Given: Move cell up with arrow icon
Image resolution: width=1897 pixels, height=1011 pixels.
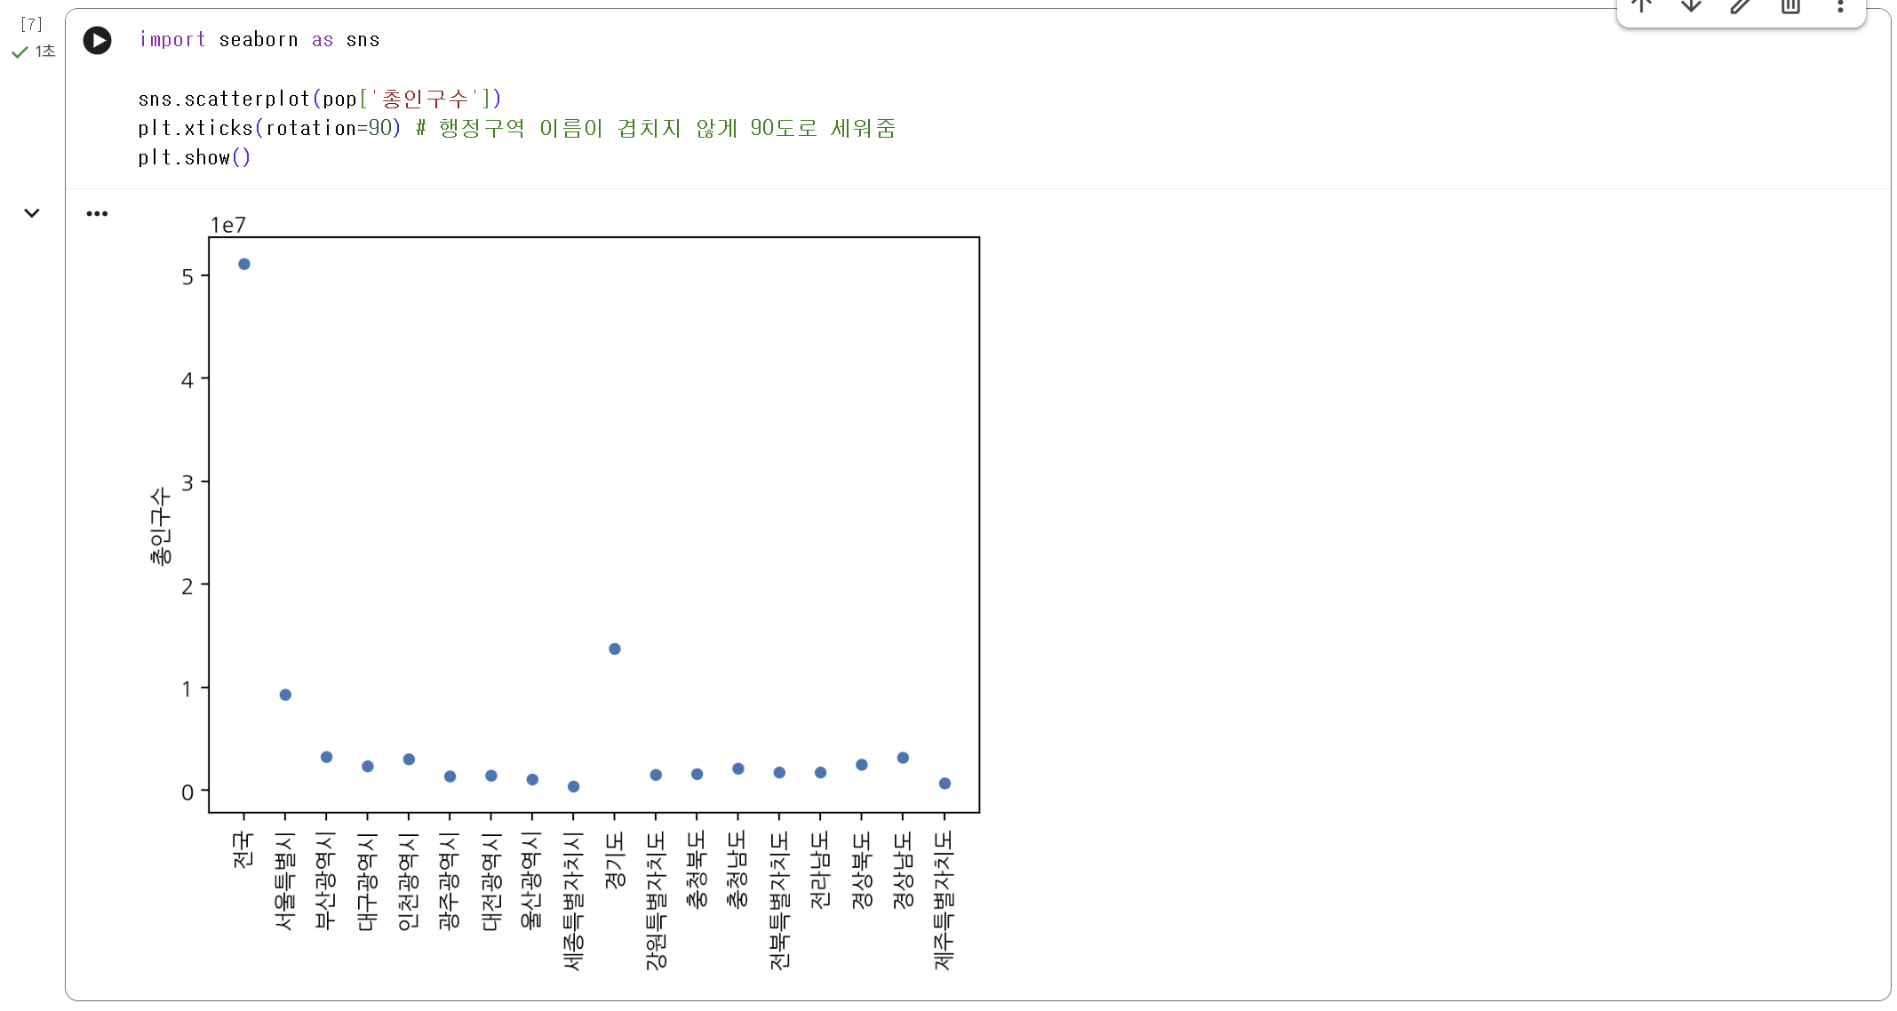Looking at the screenshot, I should (1641, 6).
